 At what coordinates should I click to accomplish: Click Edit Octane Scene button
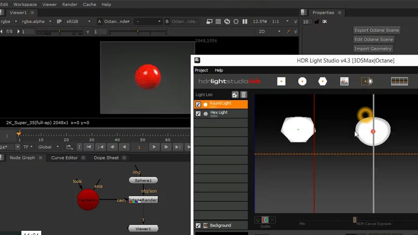click(374, 40)
